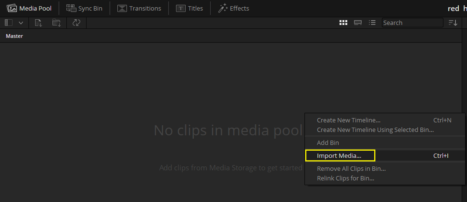Choose Relink Clips for Bin...
Screen dimensions: 467x202
click(385, 178)
